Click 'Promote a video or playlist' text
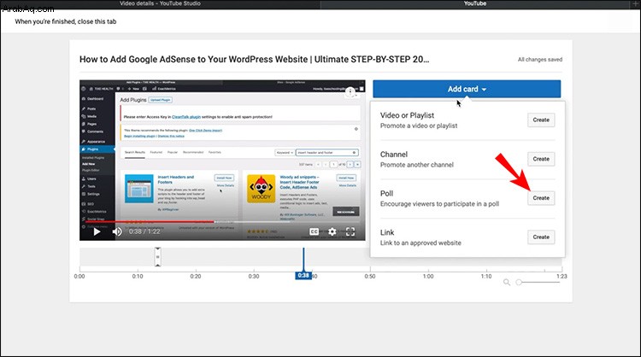641x357 pixels. [419, 126]
